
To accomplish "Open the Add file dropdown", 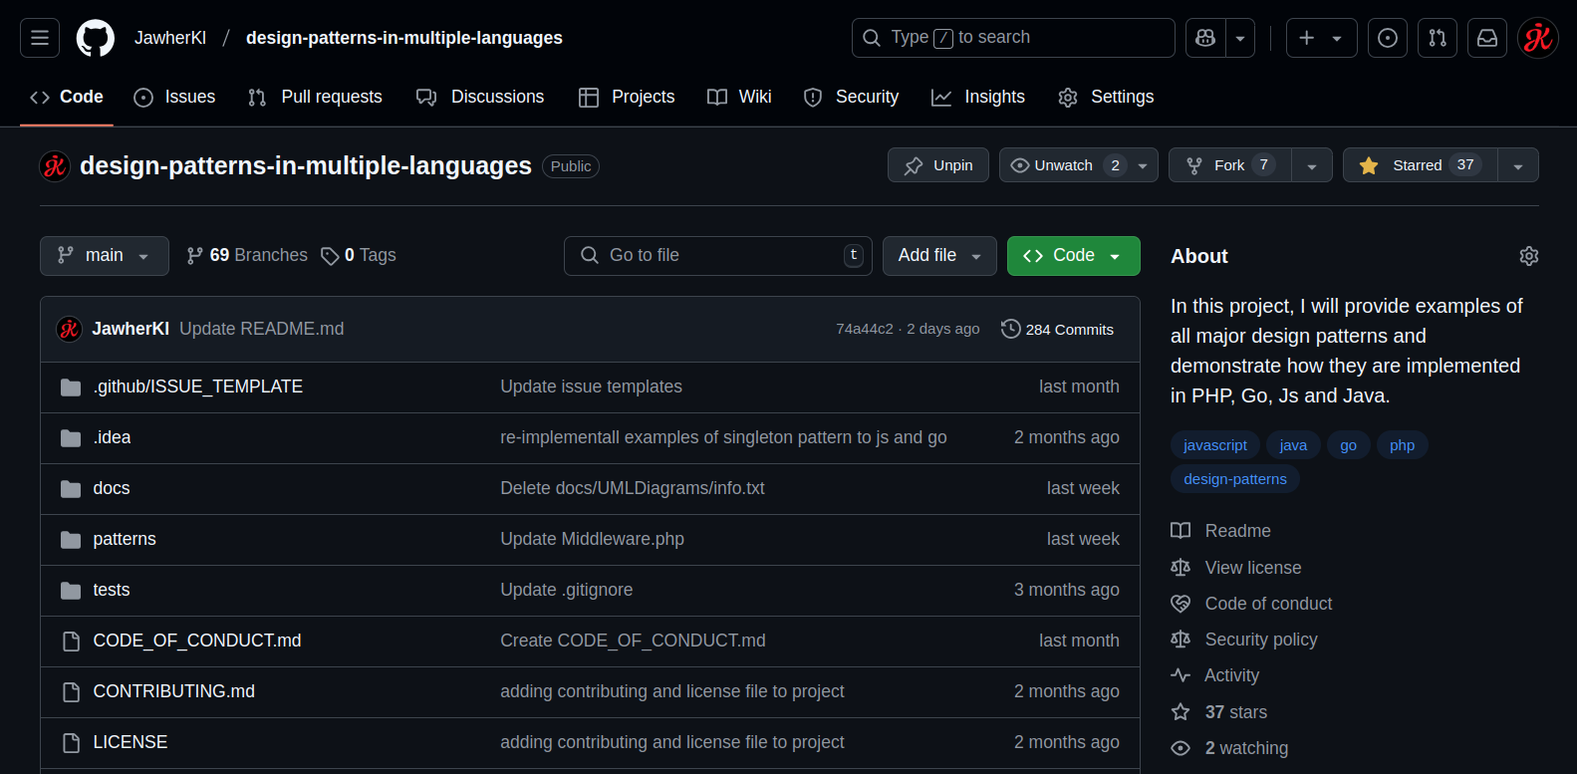I will coord(938,256).
